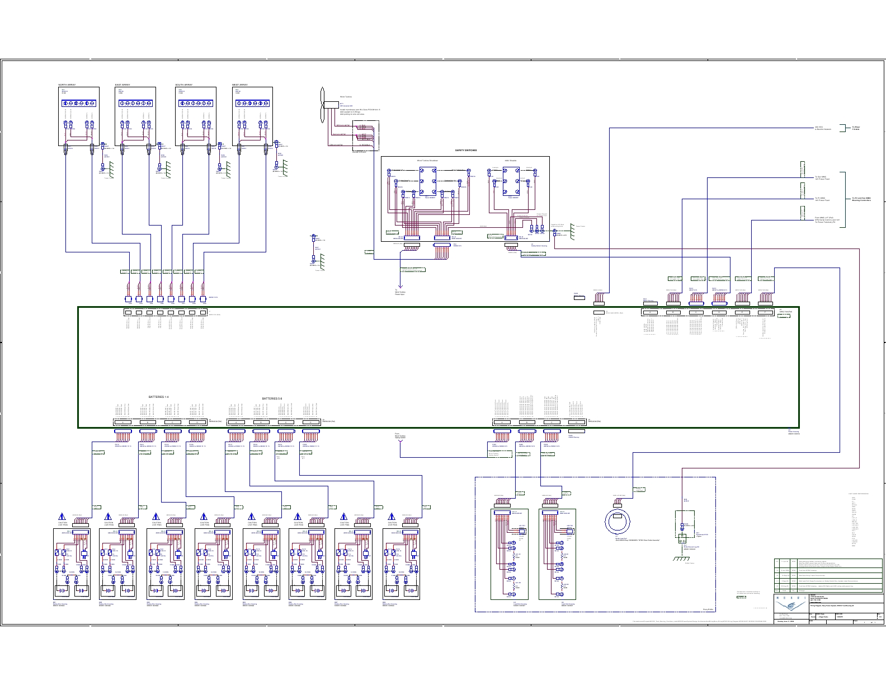Select the dashed inline splice box
886x685 pixels.
(366, 136)
